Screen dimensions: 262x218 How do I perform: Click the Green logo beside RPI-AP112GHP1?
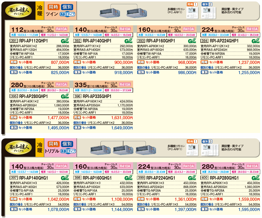(65, 41)
